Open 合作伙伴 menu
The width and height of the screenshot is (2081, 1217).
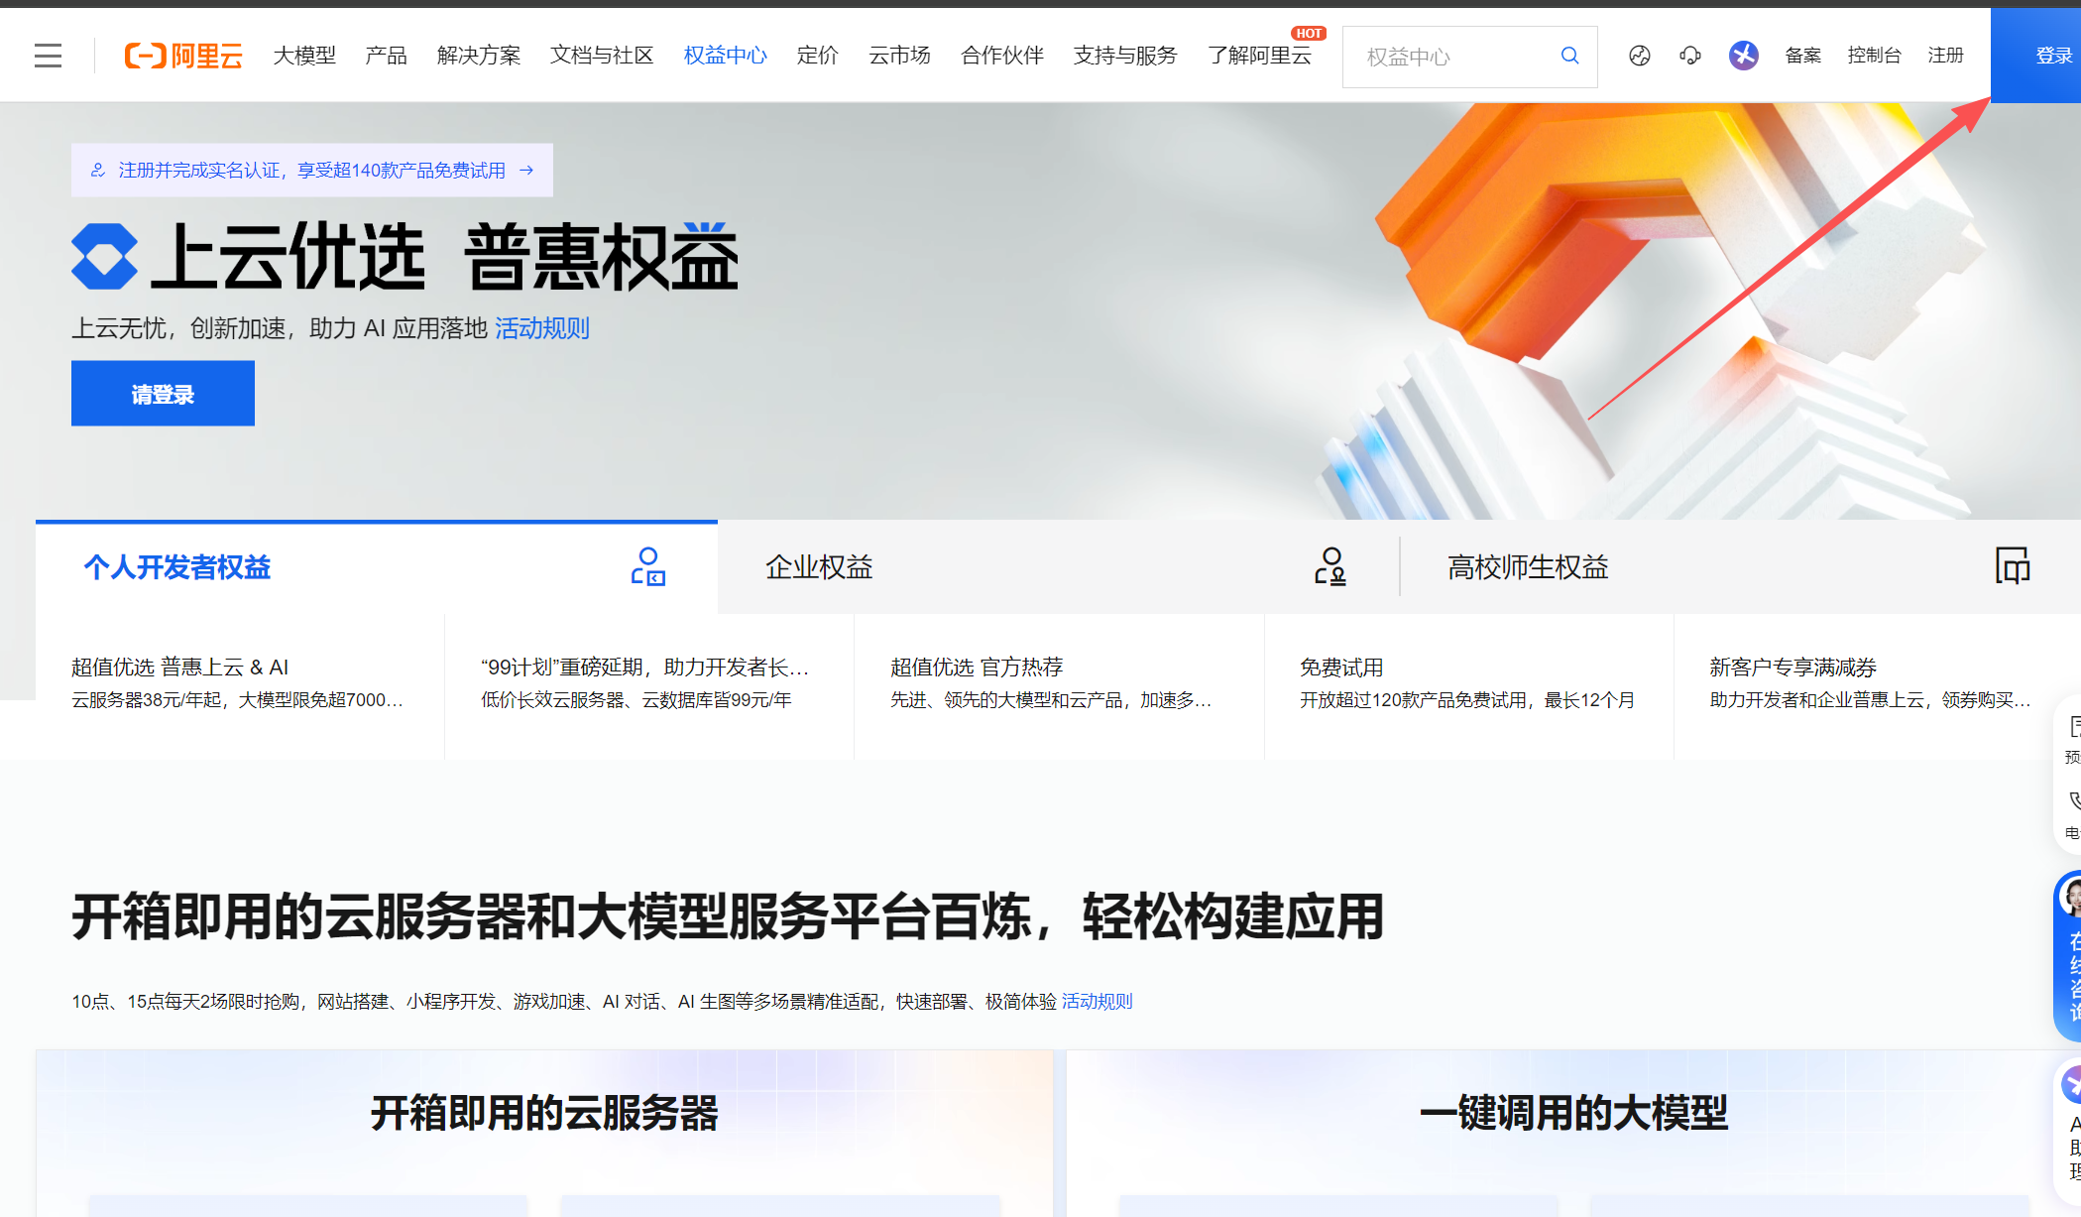click(x=1002, y=56)
